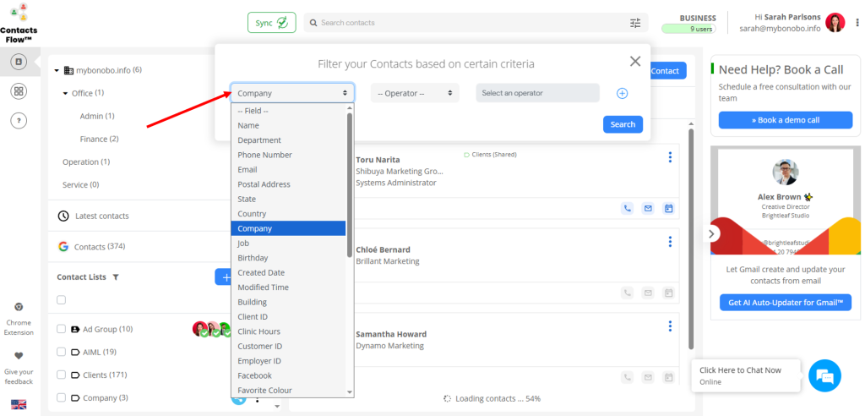
Task: Open the Operator dropdown
Action: coord(415,93)
